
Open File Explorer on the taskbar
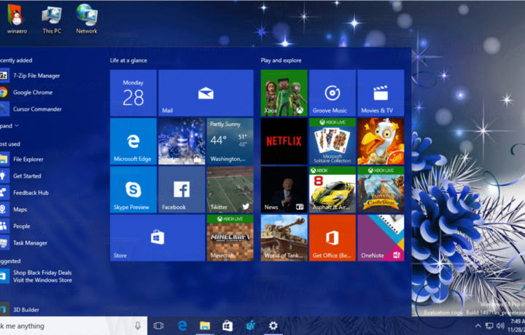[x=205, y=326]
